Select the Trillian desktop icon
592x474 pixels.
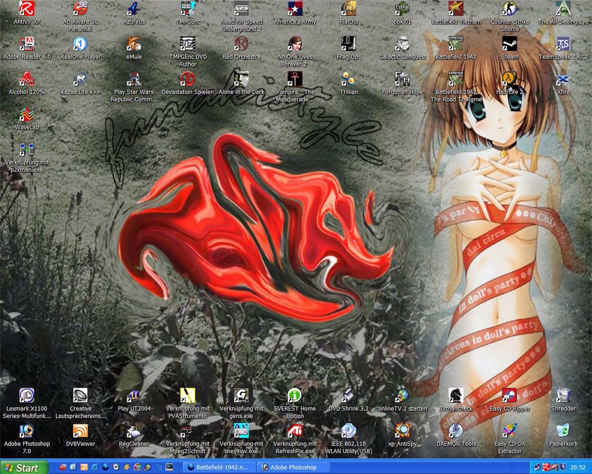[x=349, y=79]
